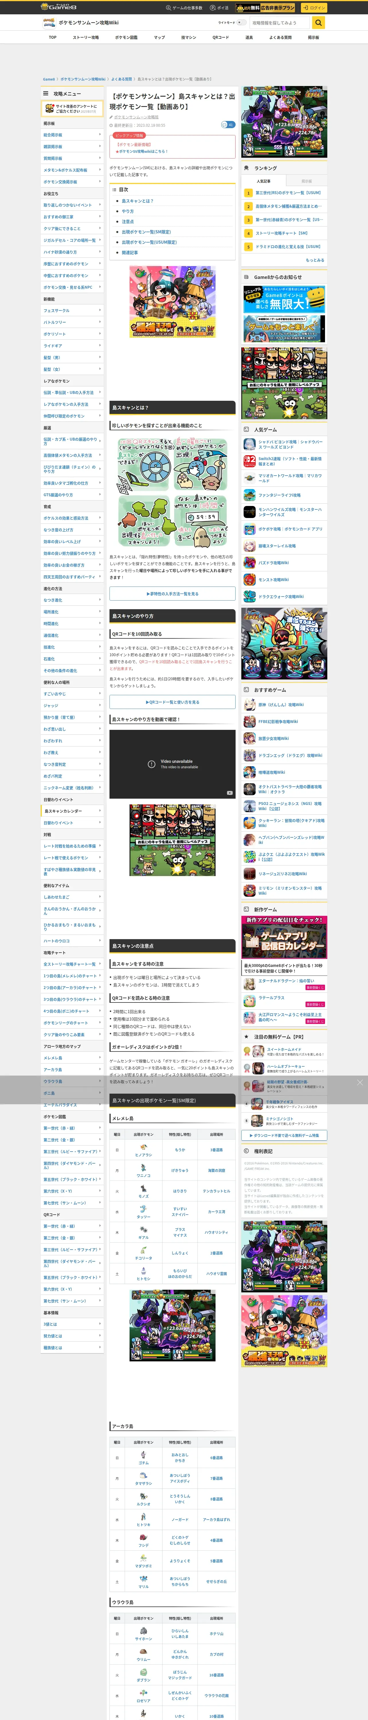Click the ポケモンサンムーン攻略Wiki logo icon
The image size is (368, 1720).
[49, 23]
